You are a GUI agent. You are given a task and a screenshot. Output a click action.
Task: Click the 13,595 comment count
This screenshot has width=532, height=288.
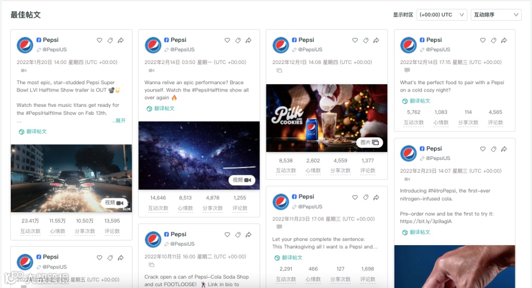point(112,221)
